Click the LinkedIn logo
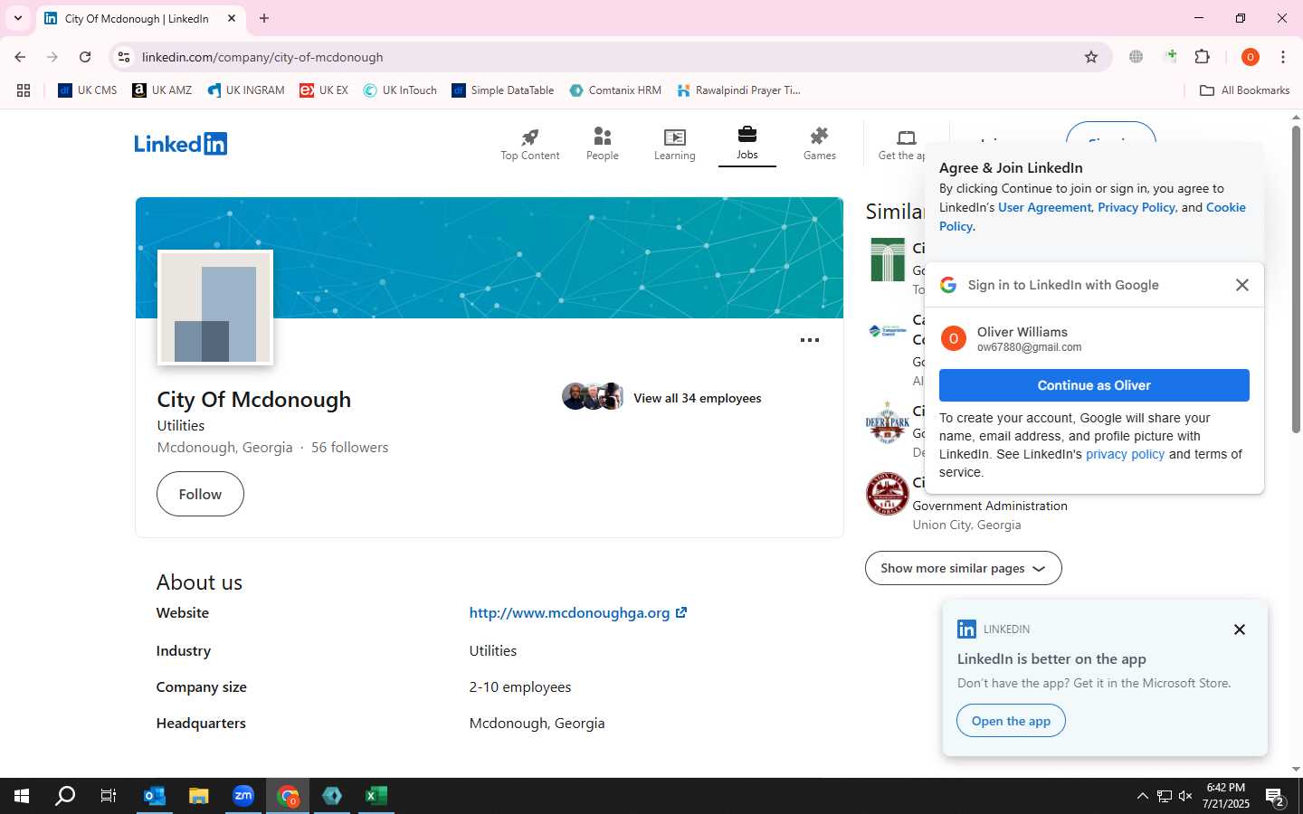This screenshot has width=1303, height=814. coord(181,144)
